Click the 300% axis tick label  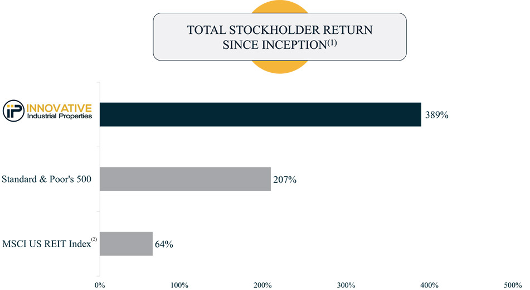tap(346, 285)
